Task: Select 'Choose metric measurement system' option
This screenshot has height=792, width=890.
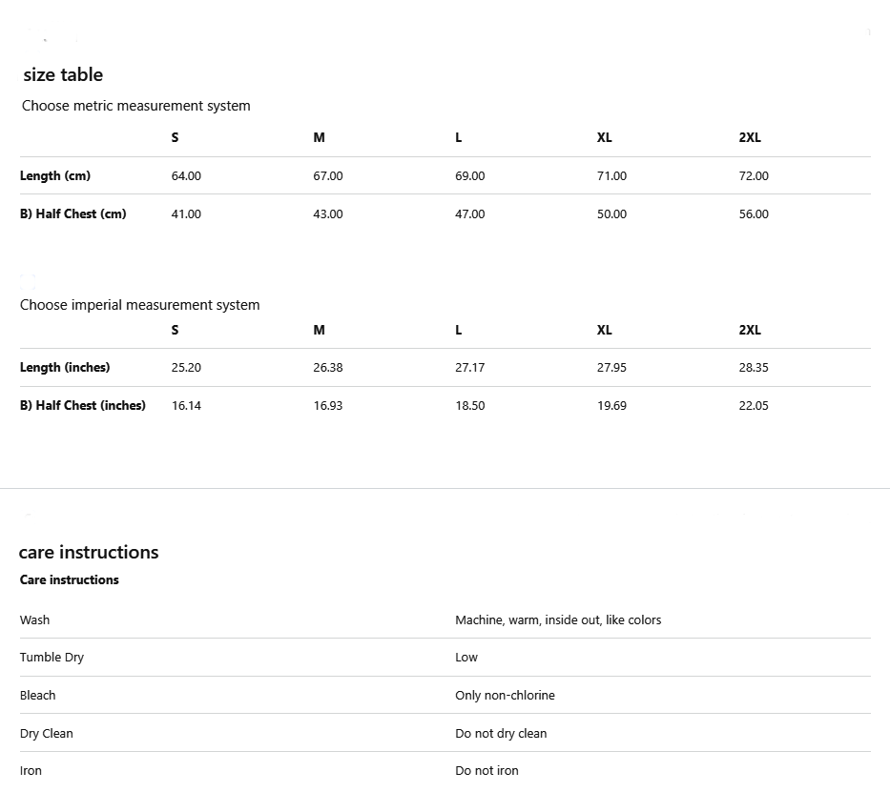Action: 135,106
